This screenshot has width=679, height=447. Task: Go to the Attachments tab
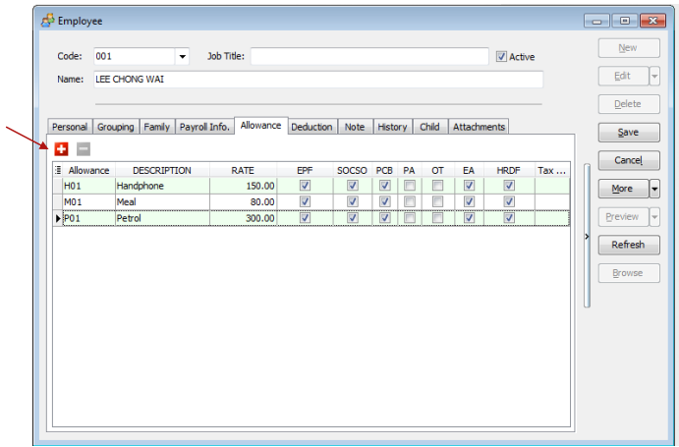point(479,127)
